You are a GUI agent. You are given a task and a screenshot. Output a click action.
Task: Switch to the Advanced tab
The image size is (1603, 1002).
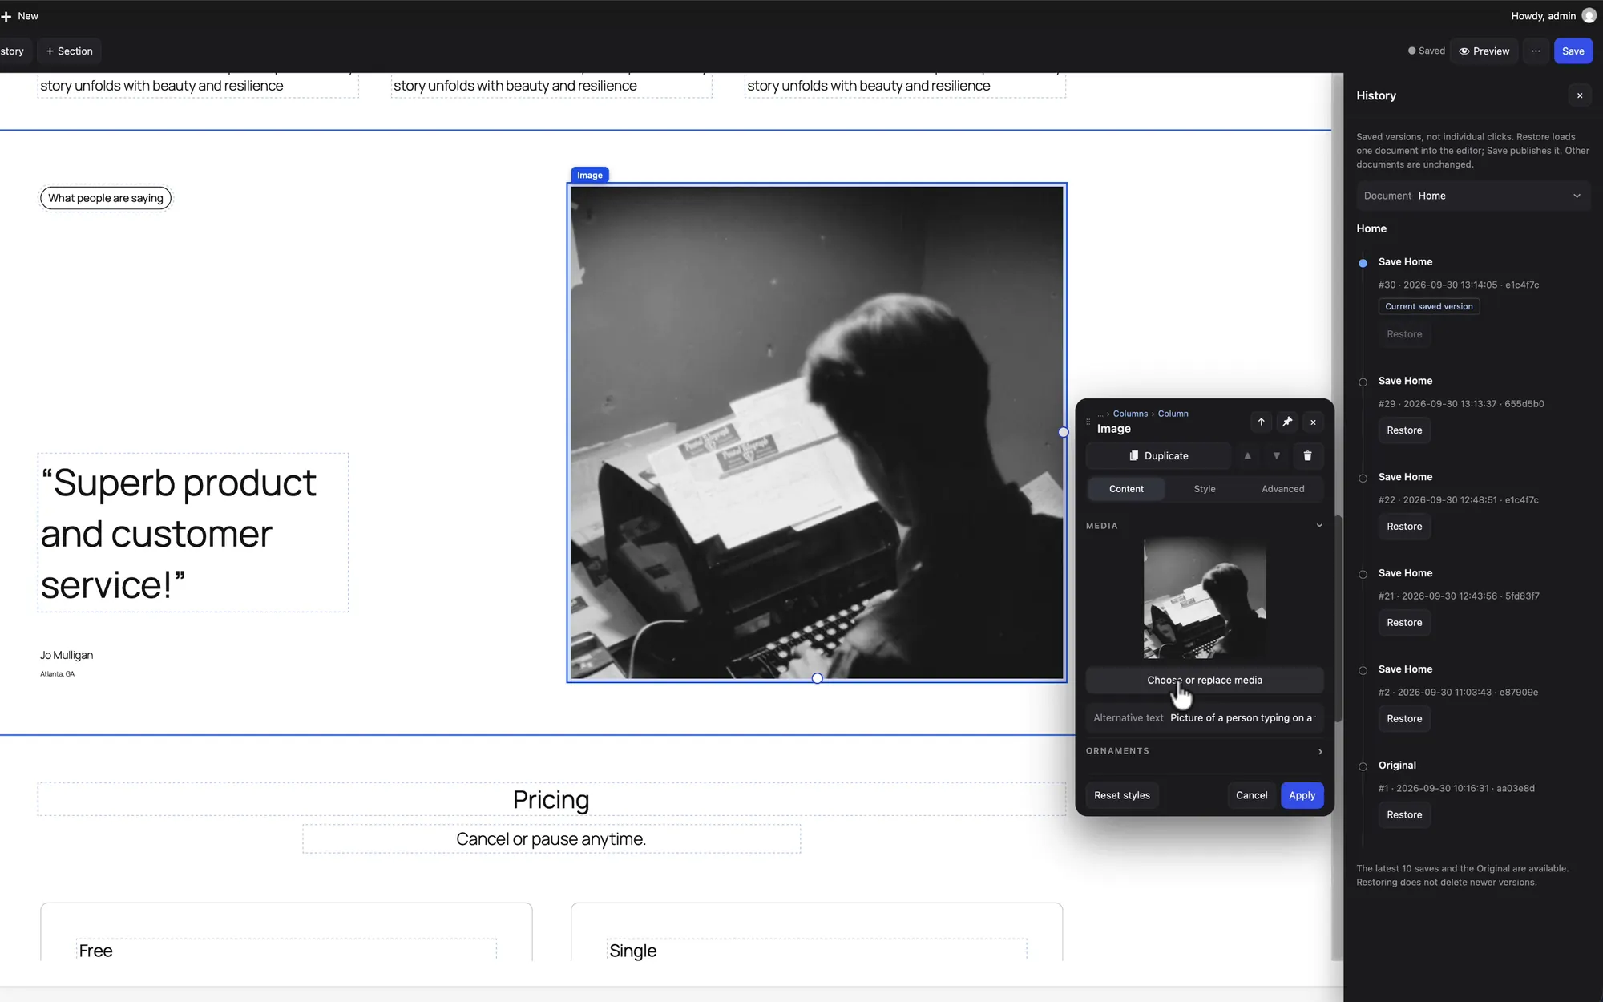point(1282,489)
